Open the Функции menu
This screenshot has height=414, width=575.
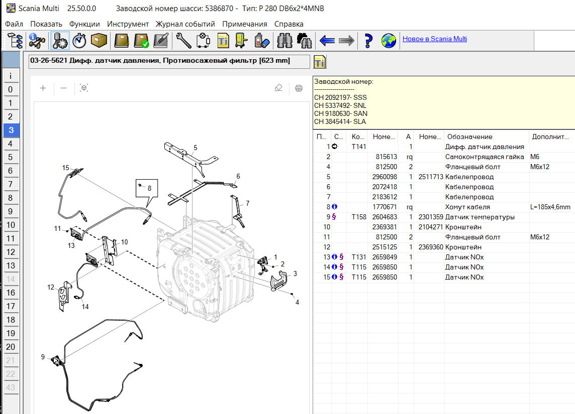(x=84, y=24)
